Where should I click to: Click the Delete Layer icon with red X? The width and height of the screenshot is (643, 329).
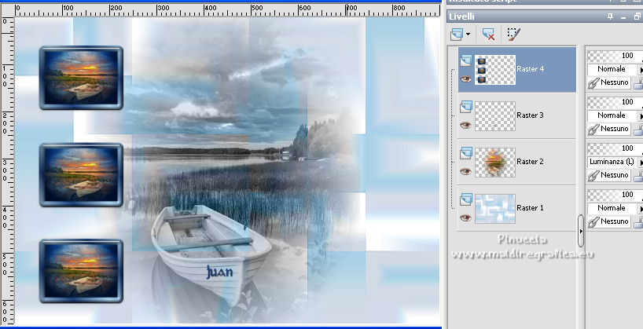pyautogui.click(x=488, y=34)
